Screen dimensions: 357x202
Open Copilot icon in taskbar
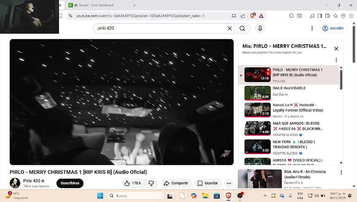click(x=194, y=196)
